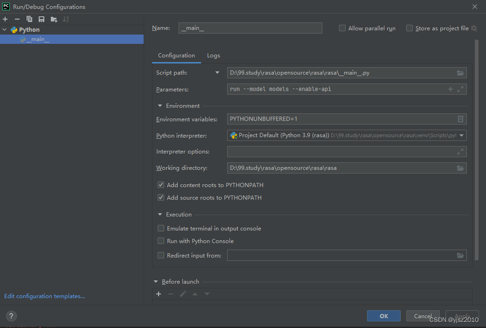
Task: Click the Name input field
Action: pos(250,28)
